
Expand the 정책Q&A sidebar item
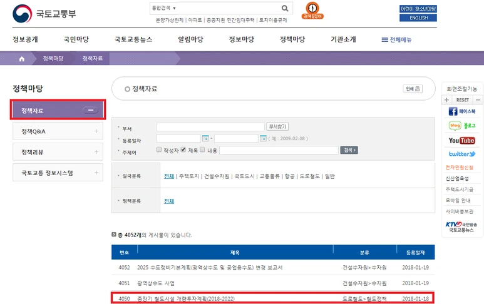[96, 131]
